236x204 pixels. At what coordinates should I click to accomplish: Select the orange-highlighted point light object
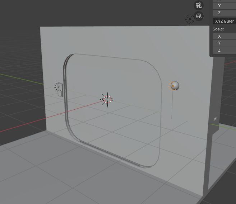coord(174,86)
